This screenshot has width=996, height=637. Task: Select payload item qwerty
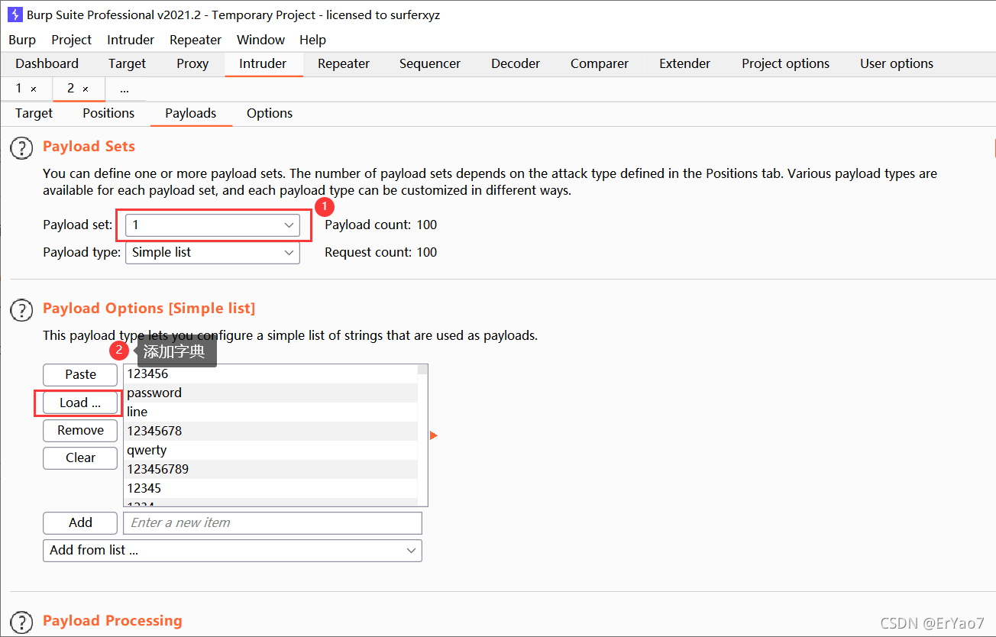[270, 450]
